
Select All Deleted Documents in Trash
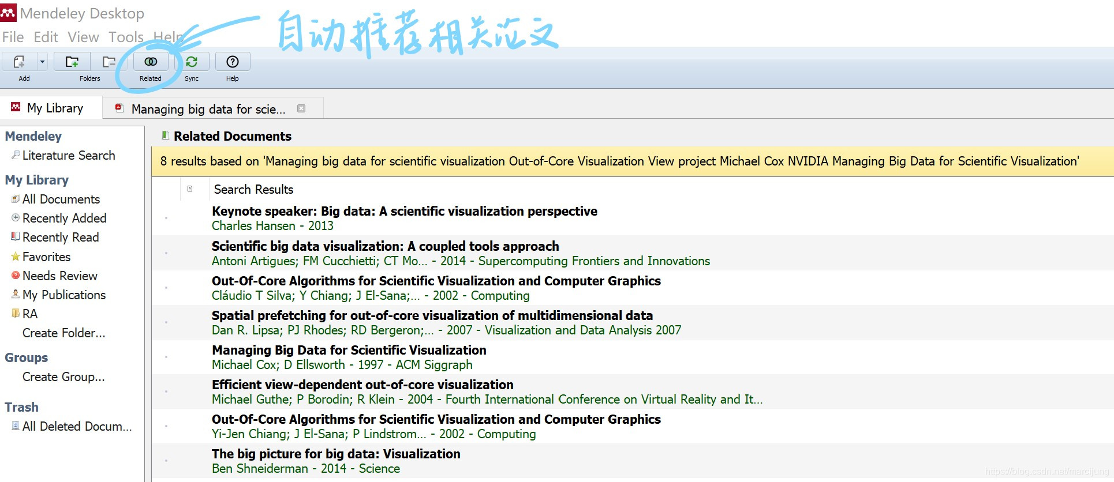point(77,426)
